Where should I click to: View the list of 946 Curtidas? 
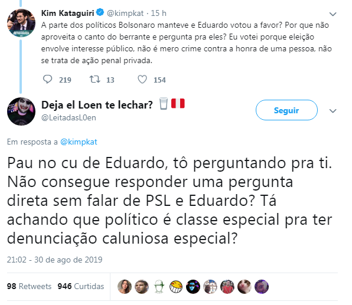pos(81,286)
